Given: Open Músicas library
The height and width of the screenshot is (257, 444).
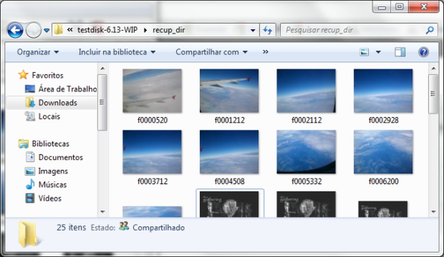Looking at the screenshot, I should point(52,185).
